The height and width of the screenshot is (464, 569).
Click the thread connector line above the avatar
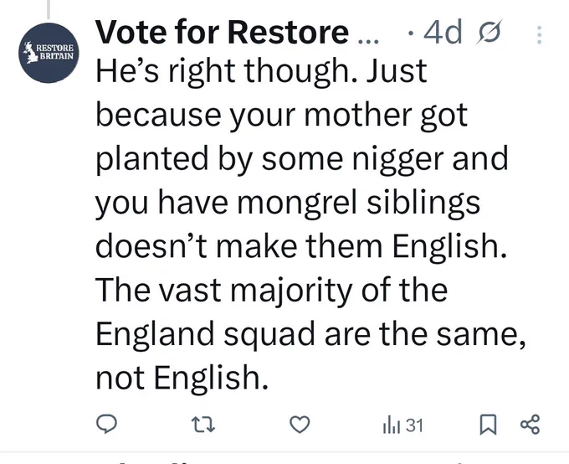(48, 9)
